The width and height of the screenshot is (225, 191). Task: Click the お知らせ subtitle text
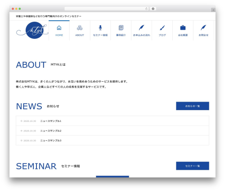pyautogui.click(x=53, y=106)
